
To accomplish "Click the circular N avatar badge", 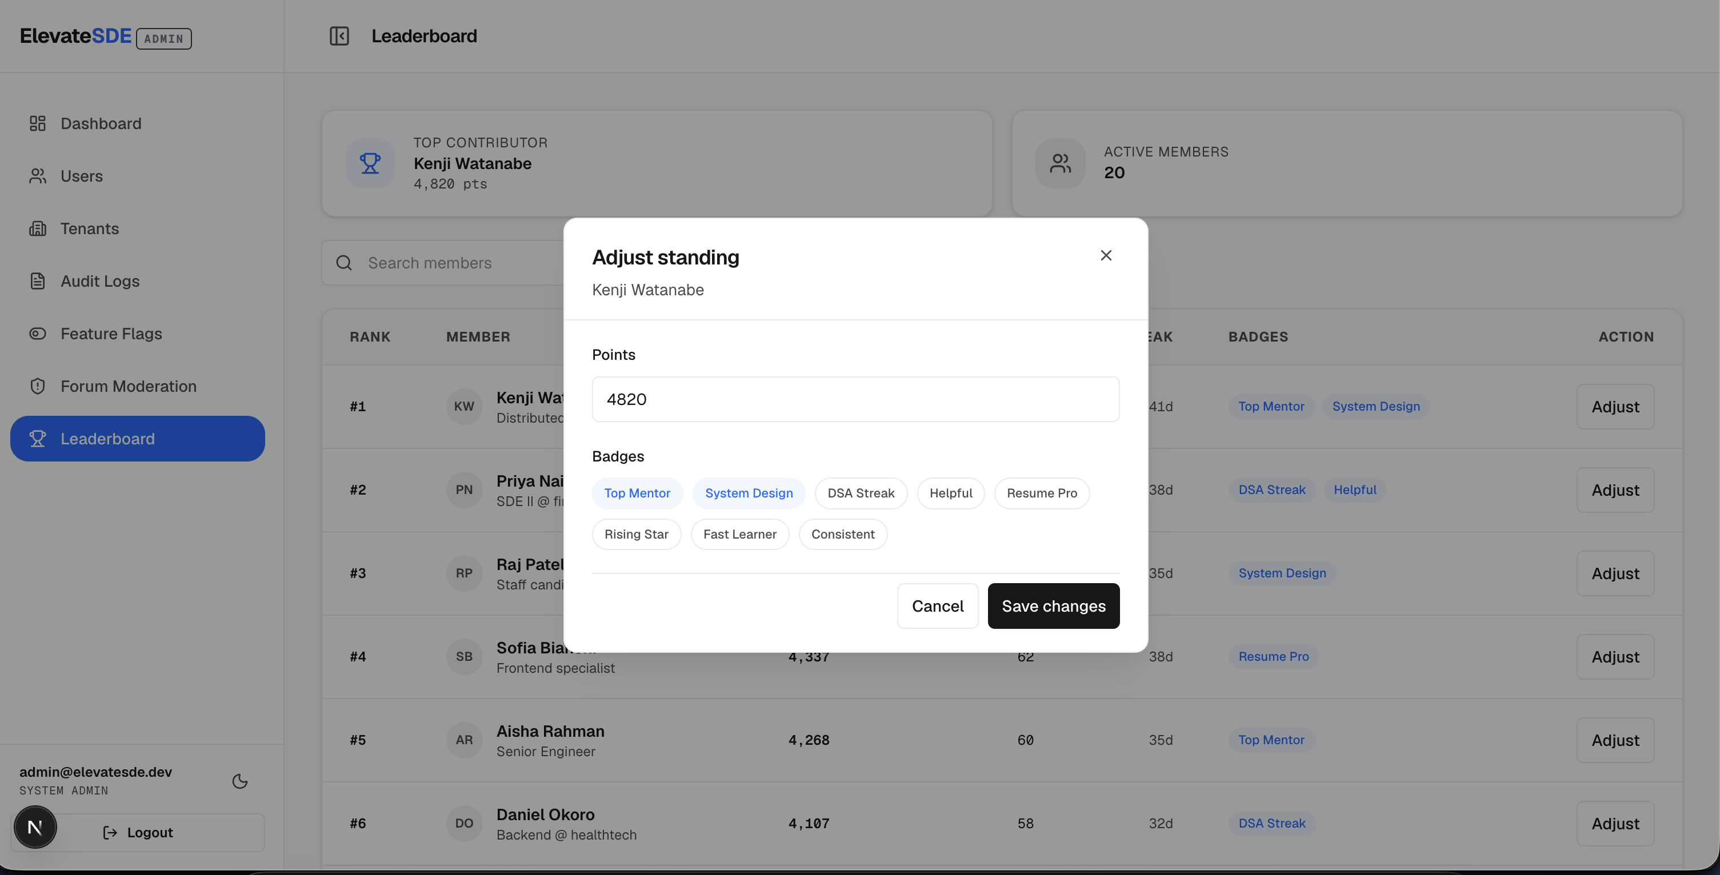I will pyautogui.click(x=35, y=828).
